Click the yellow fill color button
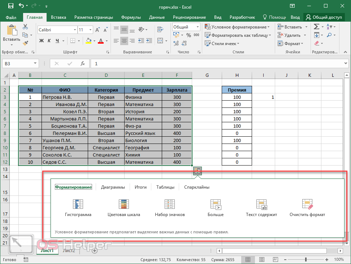 pyautogui.click(x=89, y=41)
